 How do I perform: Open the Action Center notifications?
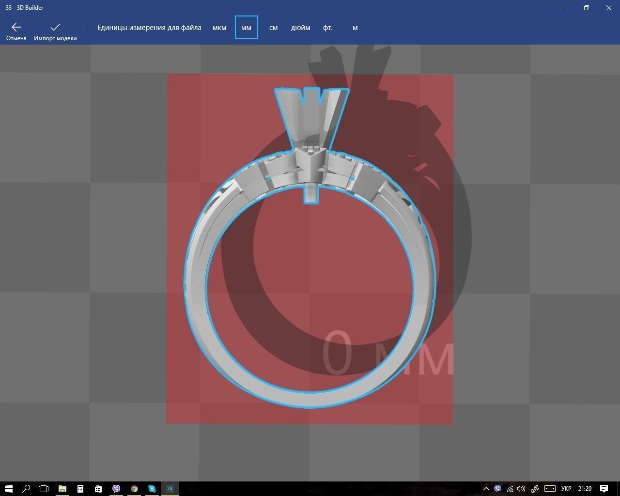click(604, 488)
